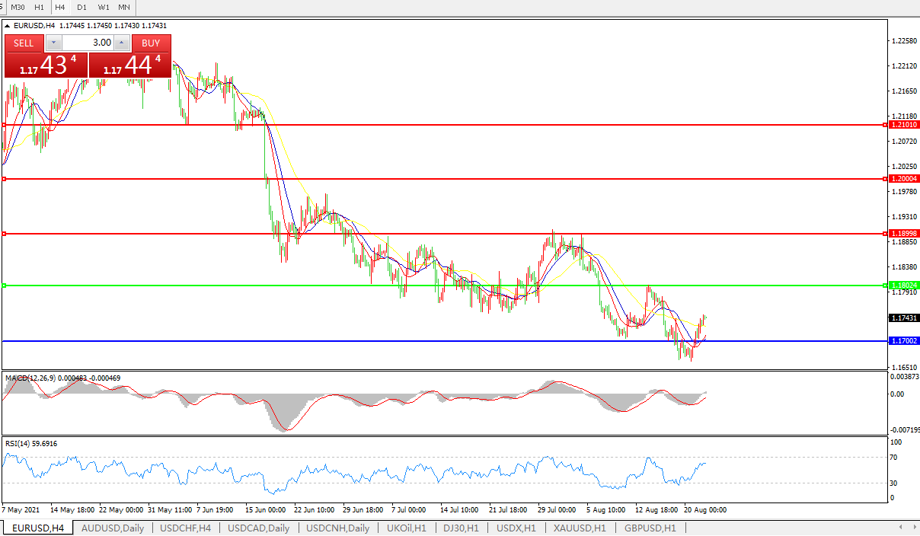Click the lot volume field showing 3.00
Screen dimensions: 920x536
pos(88,43)
